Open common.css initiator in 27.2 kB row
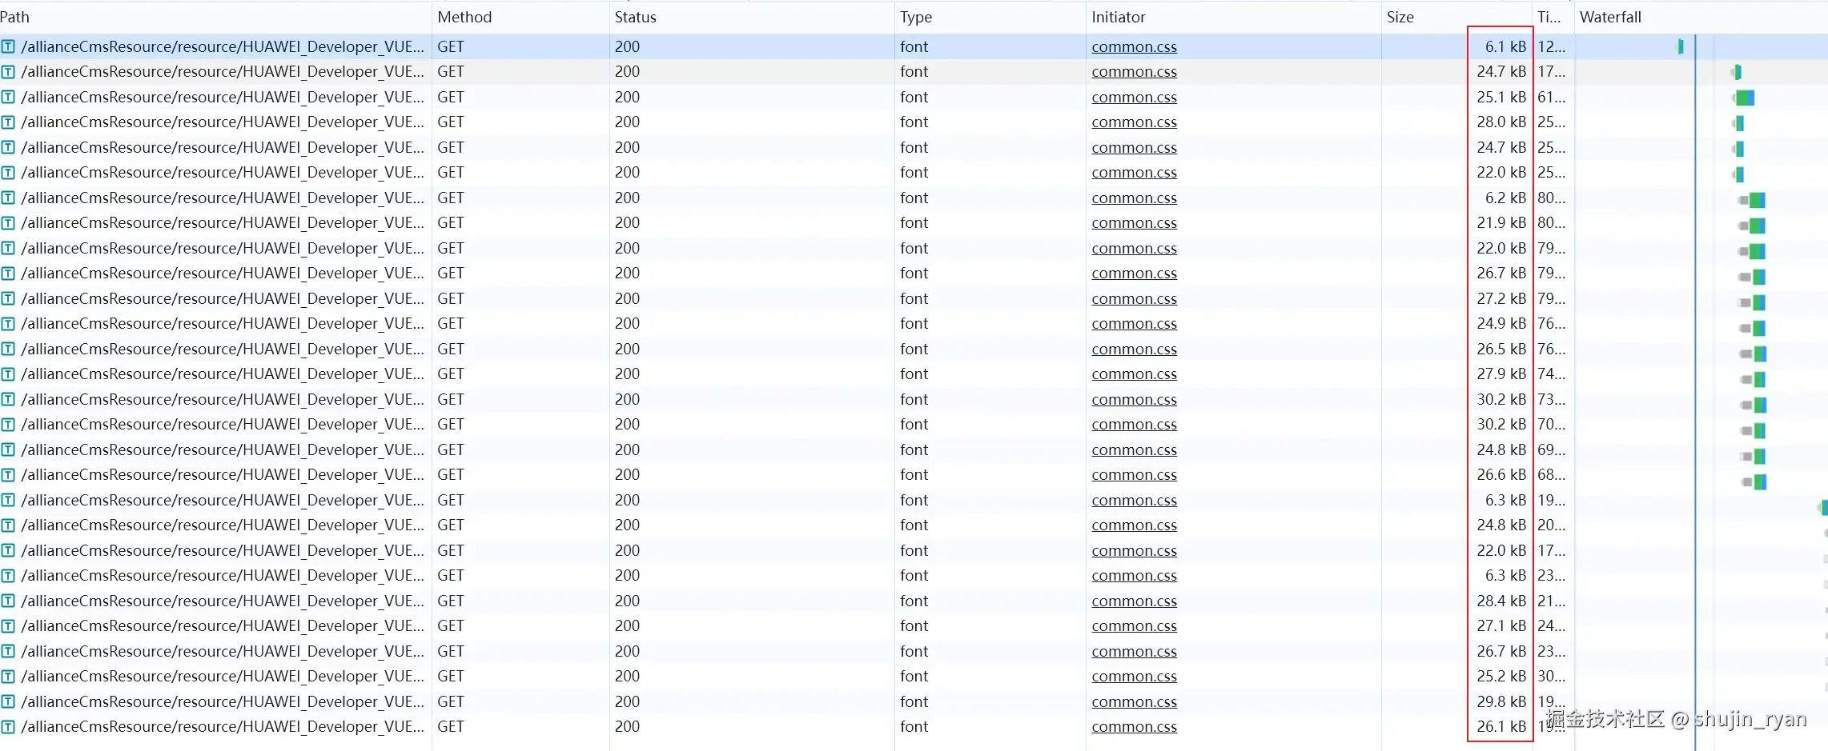The image size is (1828, 751). click(x=1134, y=298)
